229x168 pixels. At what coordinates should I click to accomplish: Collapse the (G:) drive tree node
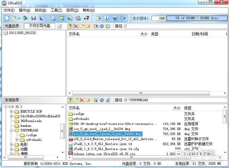(6, 107)
